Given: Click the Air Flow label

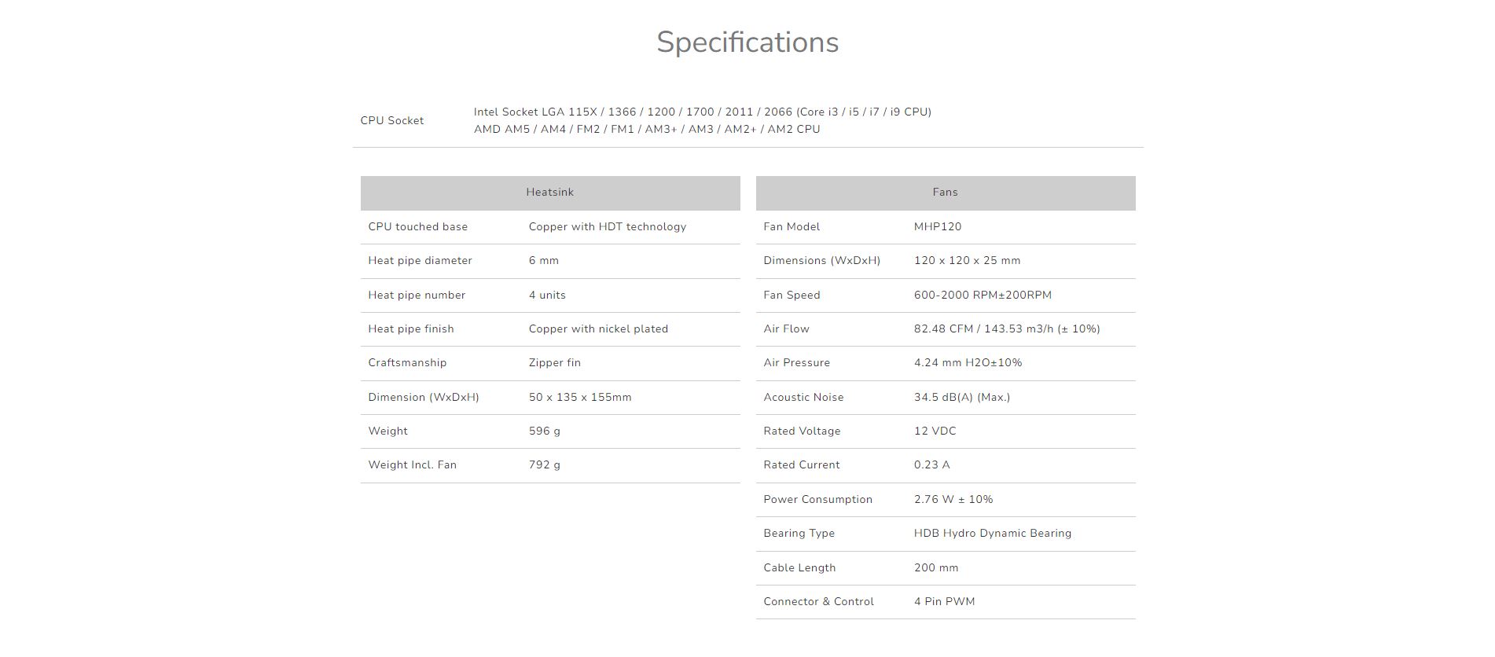Looking at the screenshot, I should 786,329.
